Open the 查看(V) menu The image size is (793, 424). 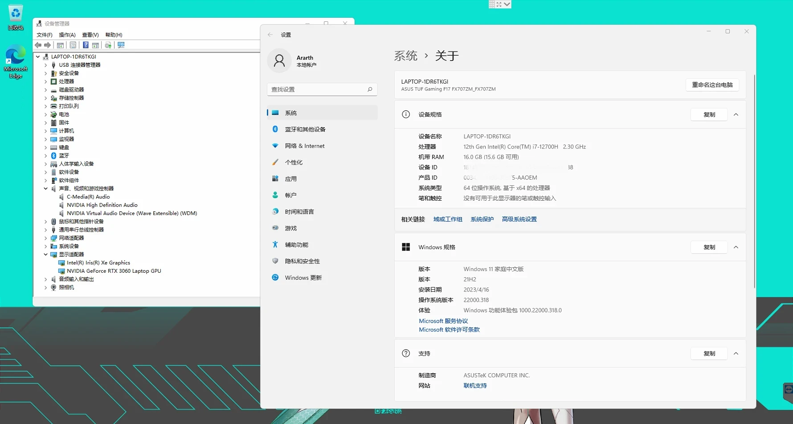90,35
